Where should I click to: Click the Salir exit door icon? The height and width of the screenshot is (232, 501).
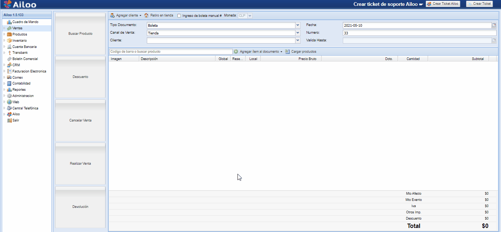tap(9, 120)
